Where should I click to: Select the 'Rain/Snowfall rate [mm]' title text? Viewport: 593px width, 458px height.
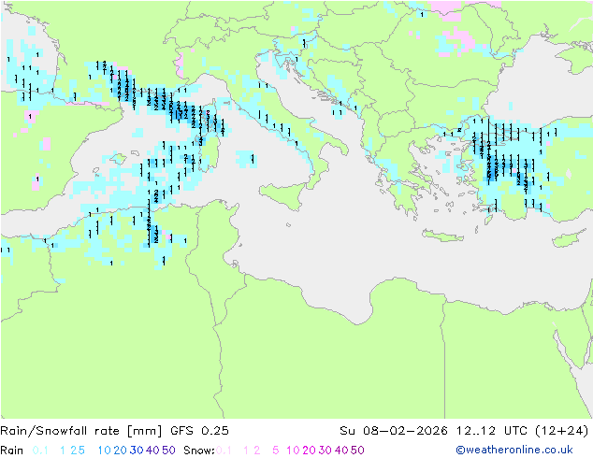click(81, 431)
